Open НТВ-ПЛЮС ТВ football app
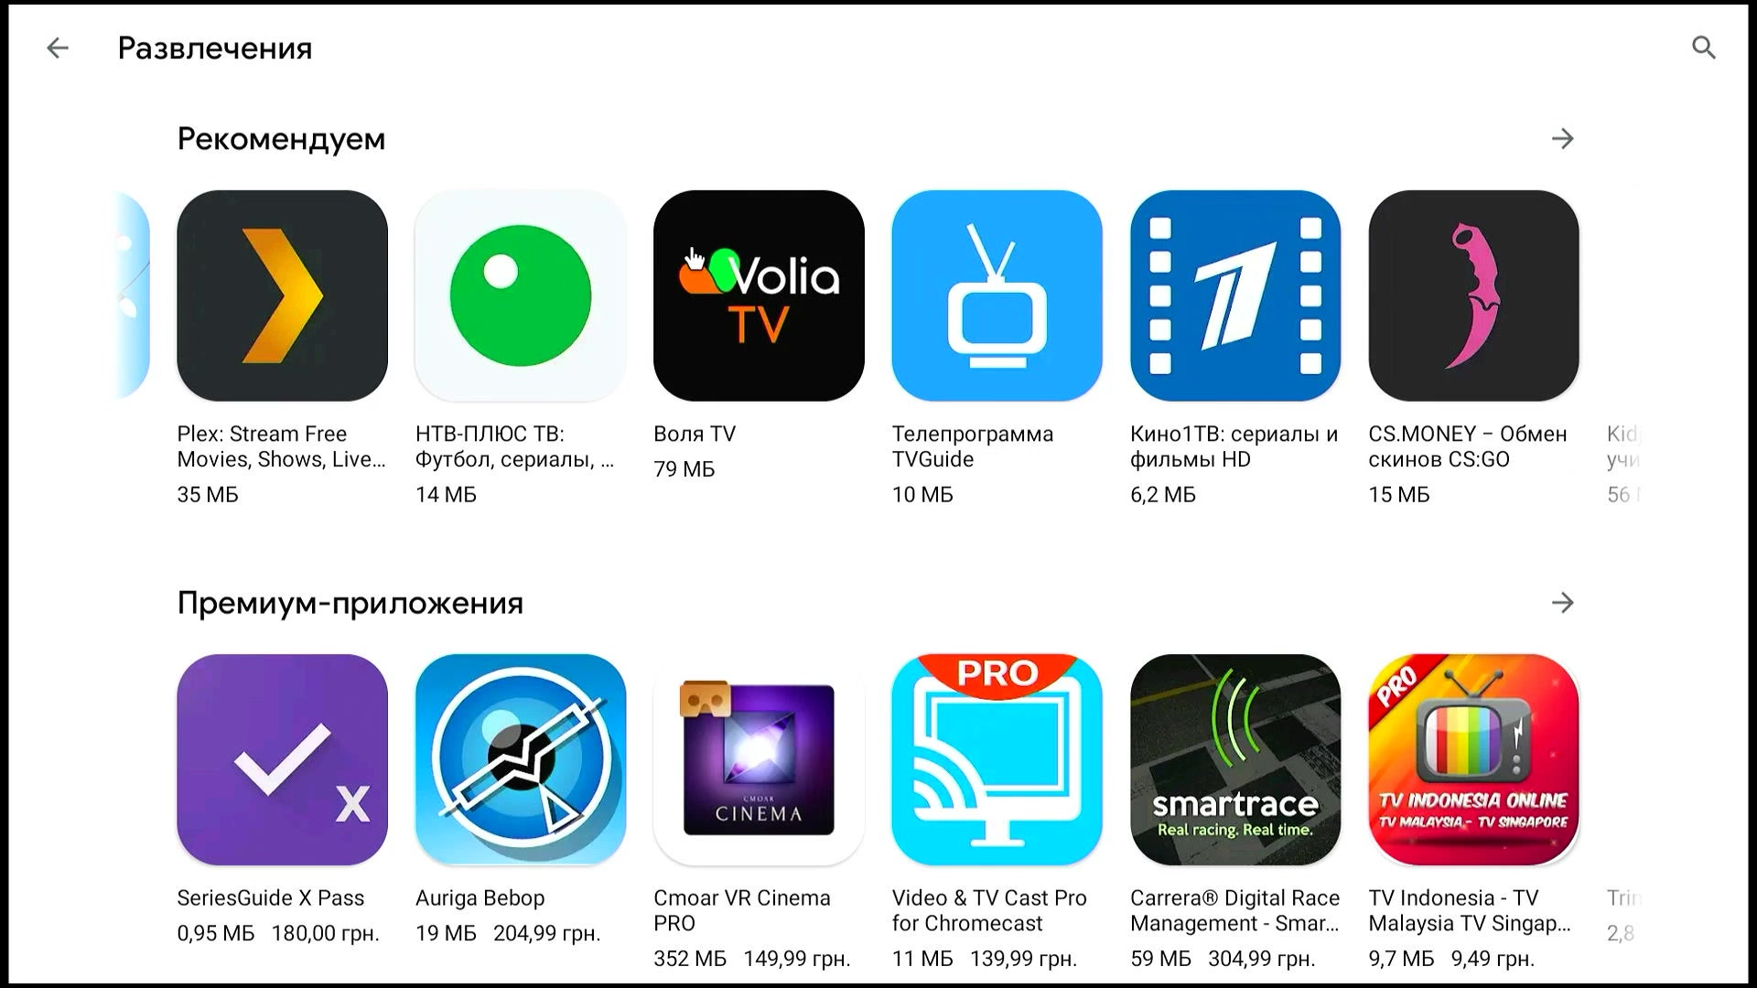Image resolution: width=1757 pixels, height=988 pixels. pyautogui.click(x=520, y=295)
